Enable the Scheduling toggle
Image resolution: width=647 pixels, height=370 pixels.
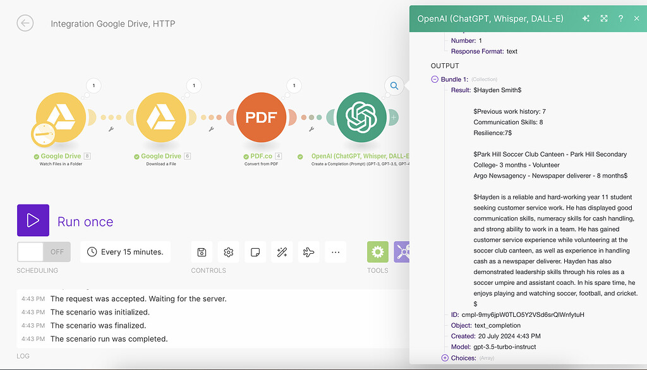33,251
